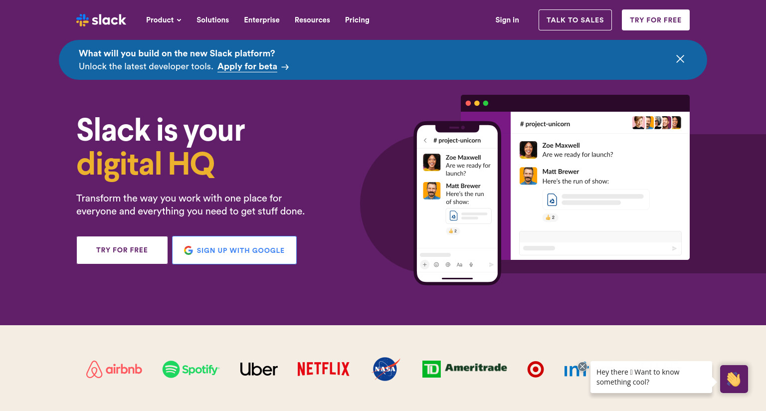
Task: Click the phone plus attachment icon
Action: coord(424,265)
